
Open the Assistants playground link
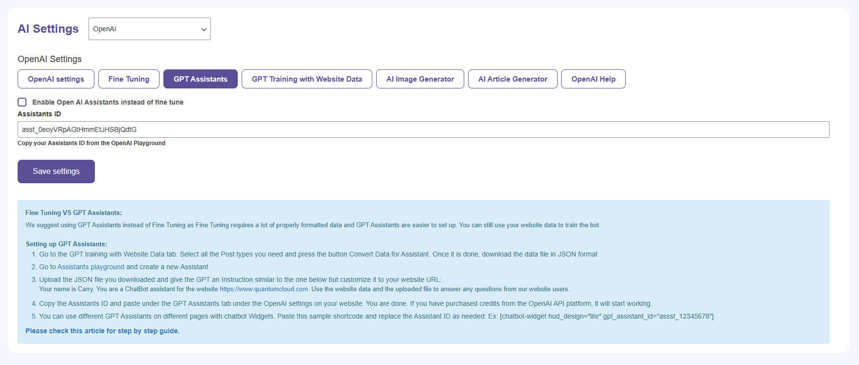(90, 267)
